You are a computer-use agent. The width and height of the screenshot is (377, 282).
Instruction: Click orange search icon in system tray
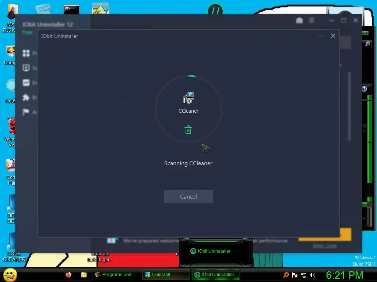[x=286, y=275]
